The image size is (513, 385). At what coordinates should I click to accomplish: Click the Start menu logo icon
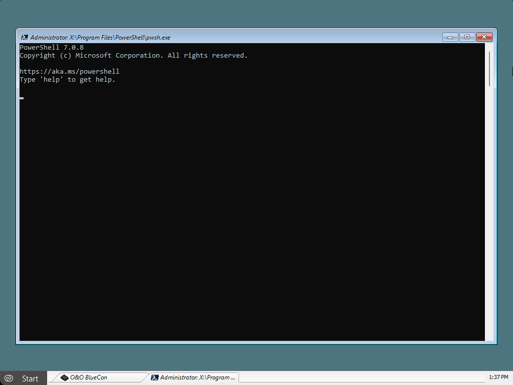click(9, 378)
